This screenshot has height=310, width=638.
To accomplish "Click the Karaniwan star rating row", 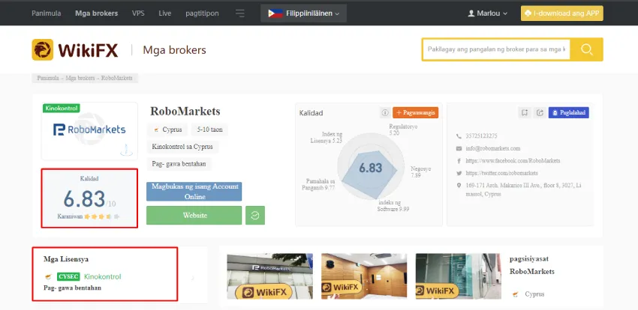I will [89, 216].
